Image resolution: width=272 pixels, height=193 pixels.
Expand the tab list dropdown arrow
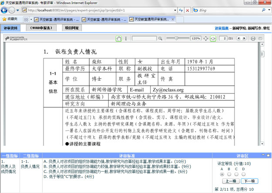(x=31, y=20)
